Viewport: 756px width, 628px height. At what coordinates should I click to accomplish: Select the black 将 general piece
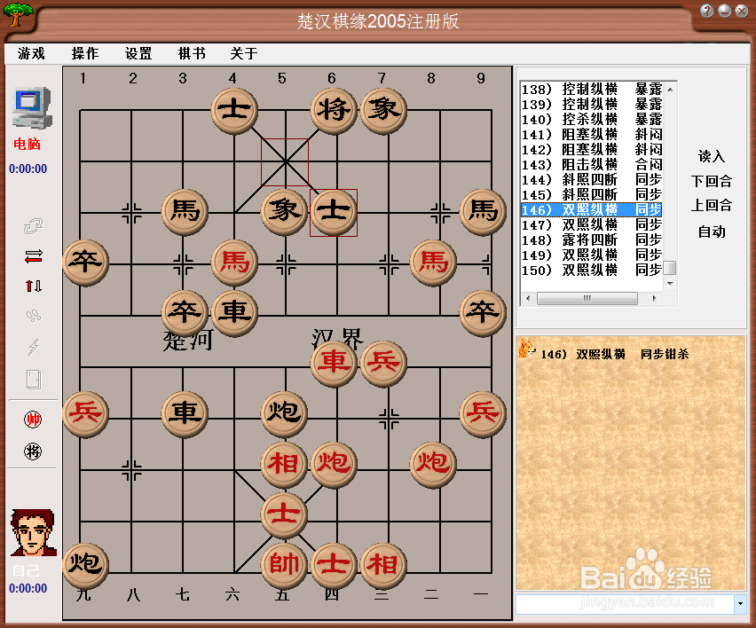click(334, 110)
